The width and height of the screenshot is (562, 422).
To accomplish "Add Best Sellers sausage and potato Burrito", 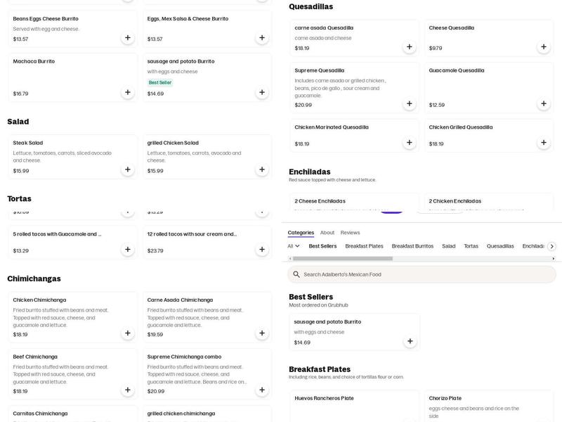I will (x=410, y=341).
